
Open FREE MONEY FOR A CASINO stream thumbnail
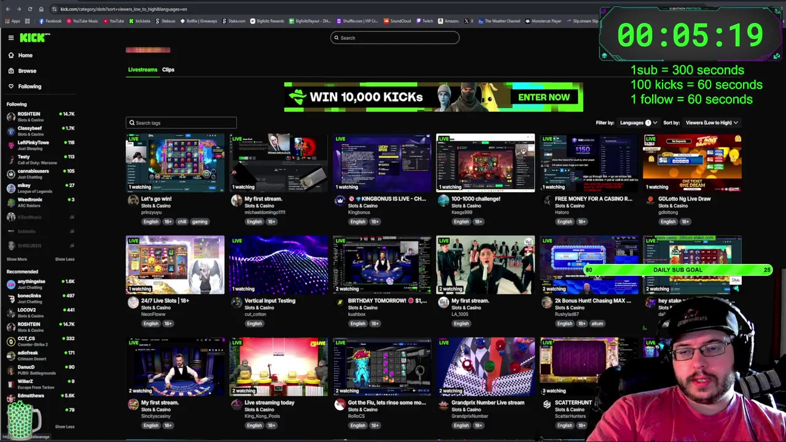[x=589, y=163]
